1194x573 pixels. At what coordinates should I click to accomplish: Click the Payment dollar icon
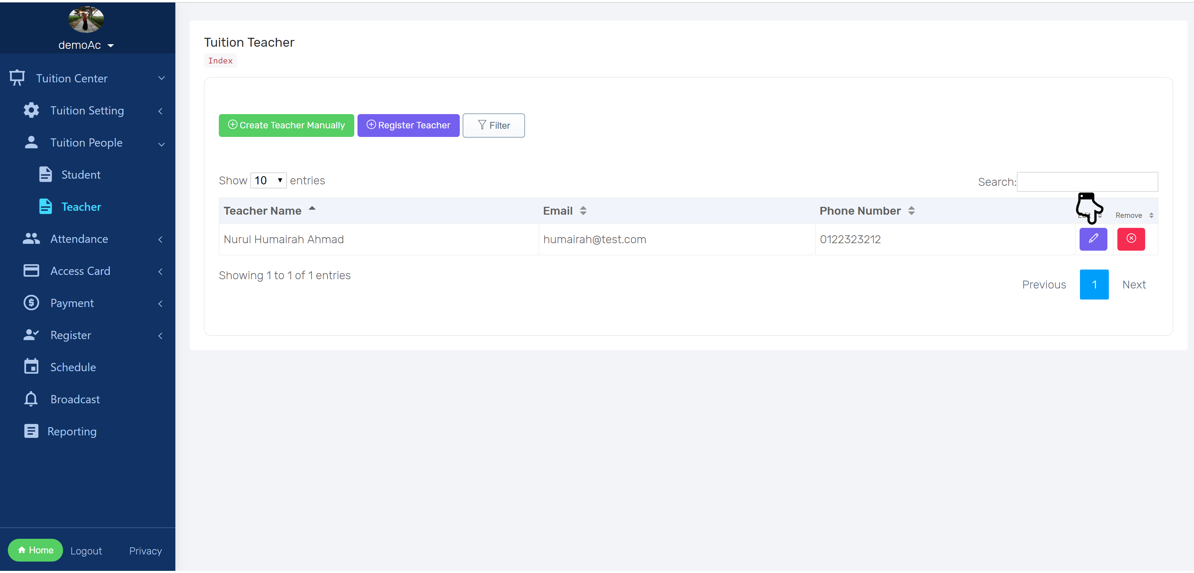click(31, 303)
